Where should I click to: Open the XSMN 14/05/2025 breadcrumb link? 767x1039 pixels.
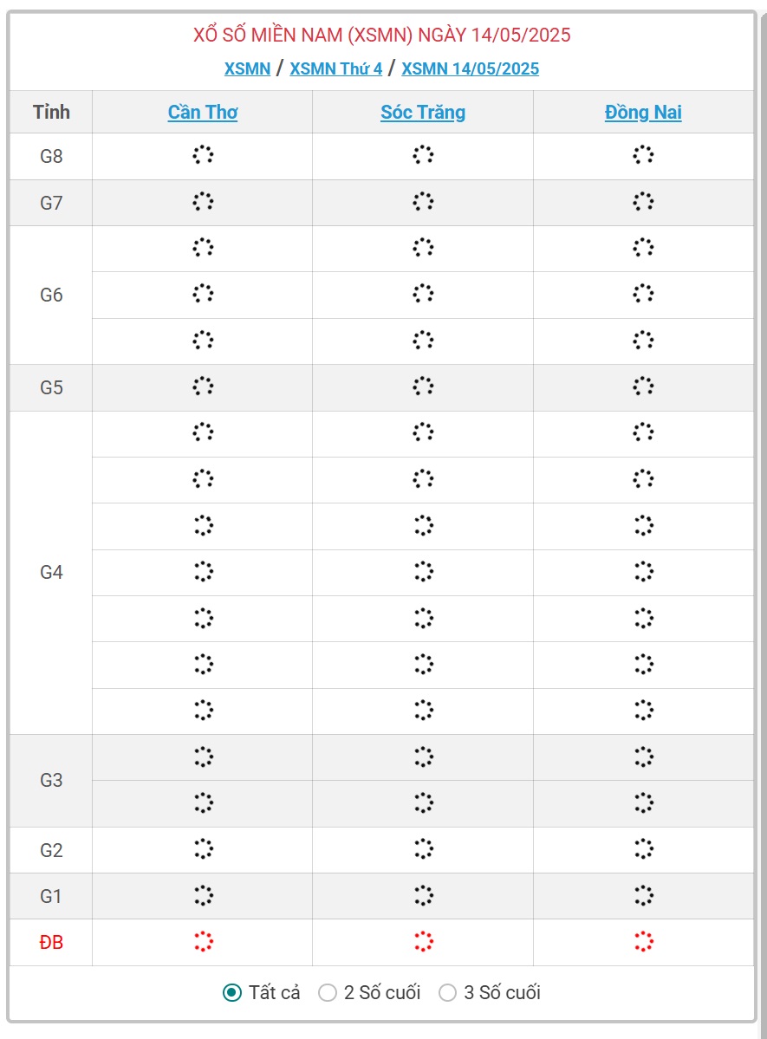470,68
